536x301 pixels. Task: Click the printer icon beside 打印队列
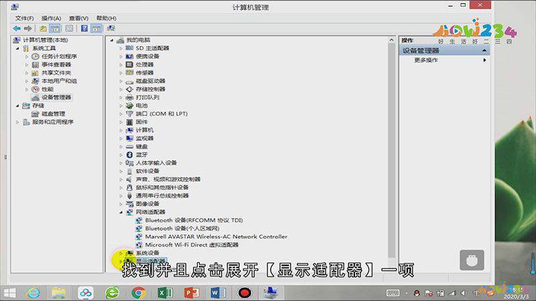click(129, 97)
